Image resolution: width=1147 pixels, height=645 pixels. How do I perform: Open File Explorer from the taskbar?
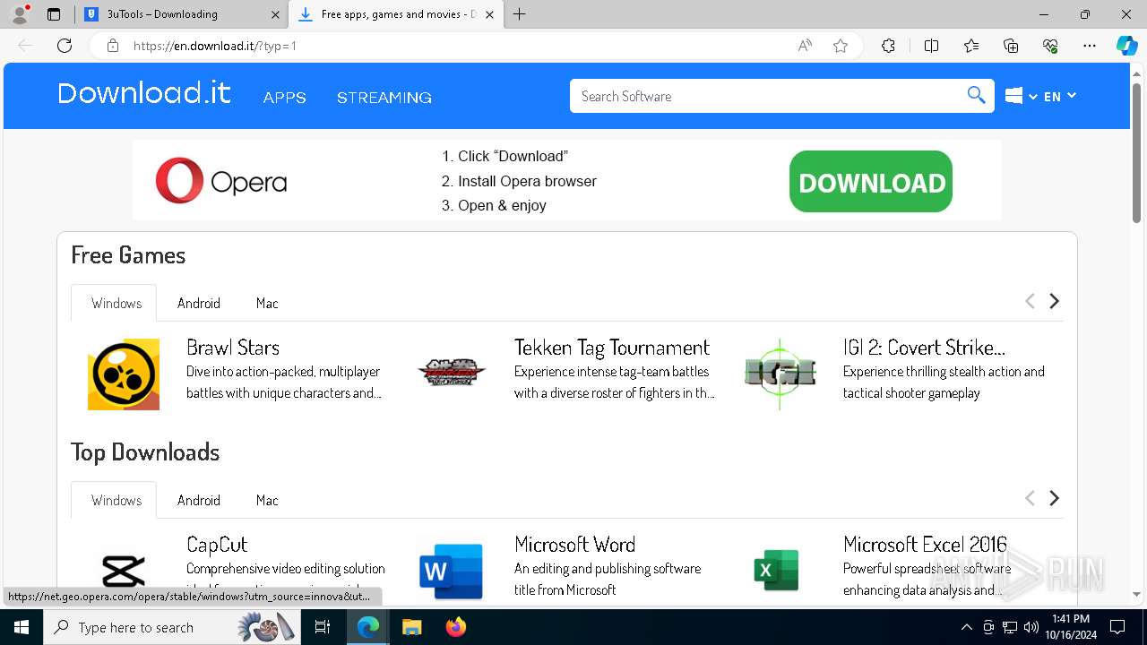point(411,627)
